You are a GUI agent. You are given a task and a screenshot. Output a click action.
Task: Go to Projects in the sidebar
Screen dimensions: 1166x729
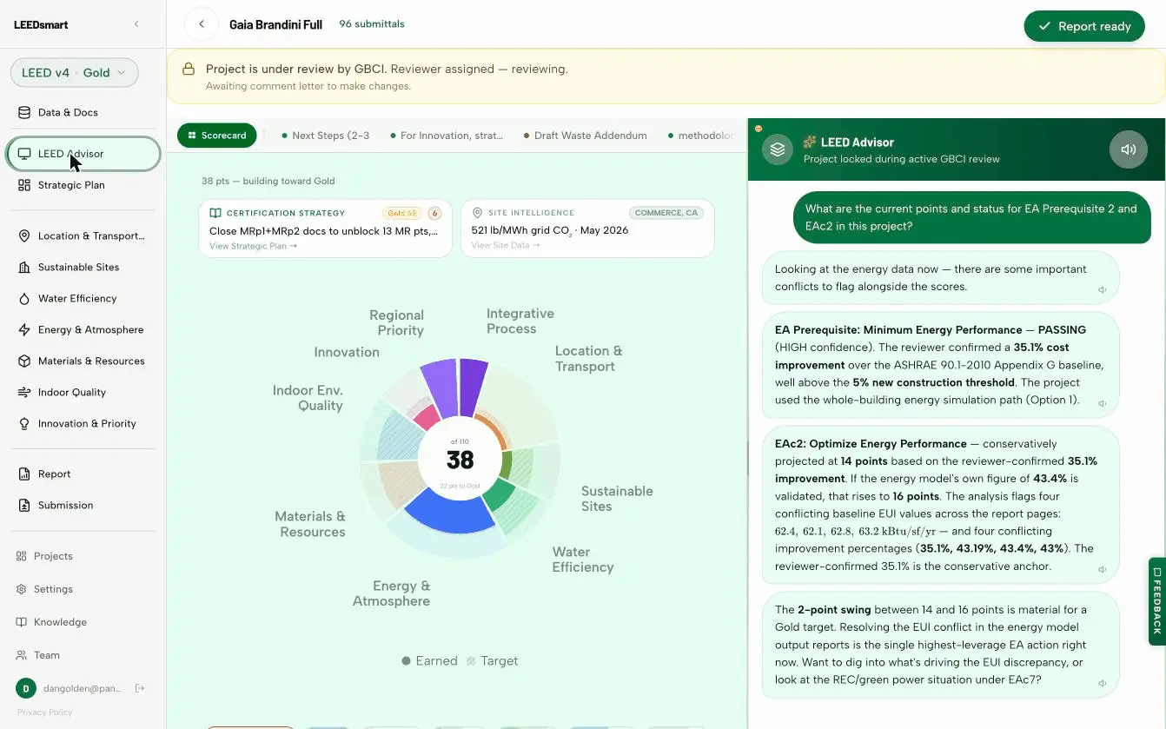pyautogui.click(x=53, y=556)
